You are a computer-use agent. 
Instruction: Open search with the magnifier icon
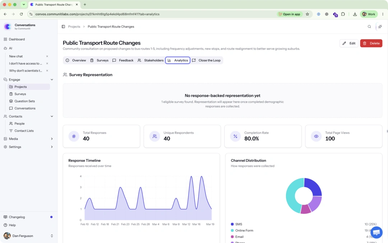point(369,27)
